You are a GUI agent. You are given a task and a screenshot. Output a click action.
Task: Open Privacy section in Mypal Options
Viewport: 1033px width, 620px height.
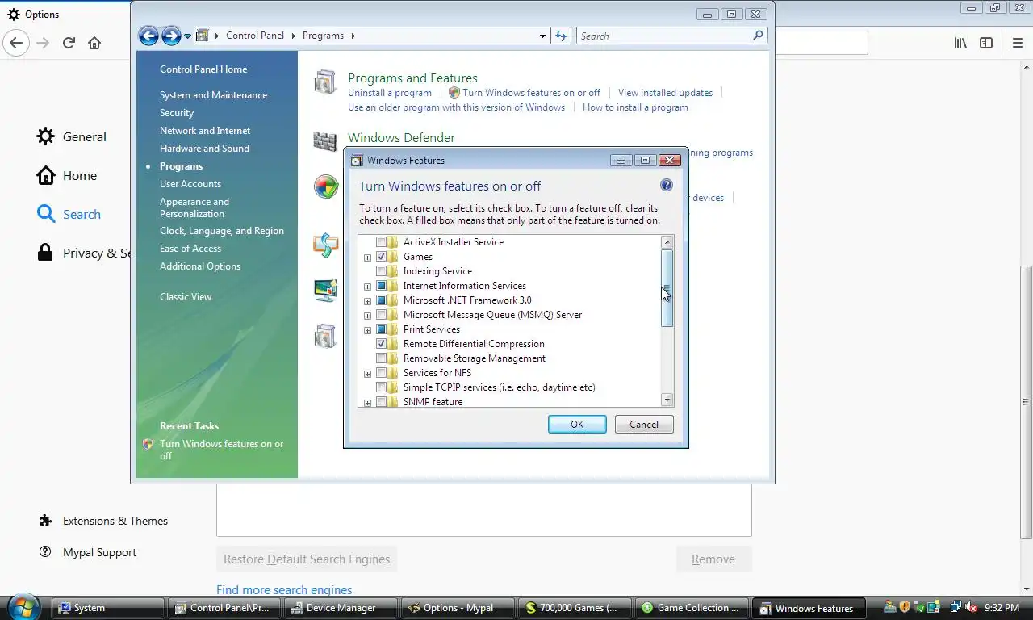(x=83, y=253)
